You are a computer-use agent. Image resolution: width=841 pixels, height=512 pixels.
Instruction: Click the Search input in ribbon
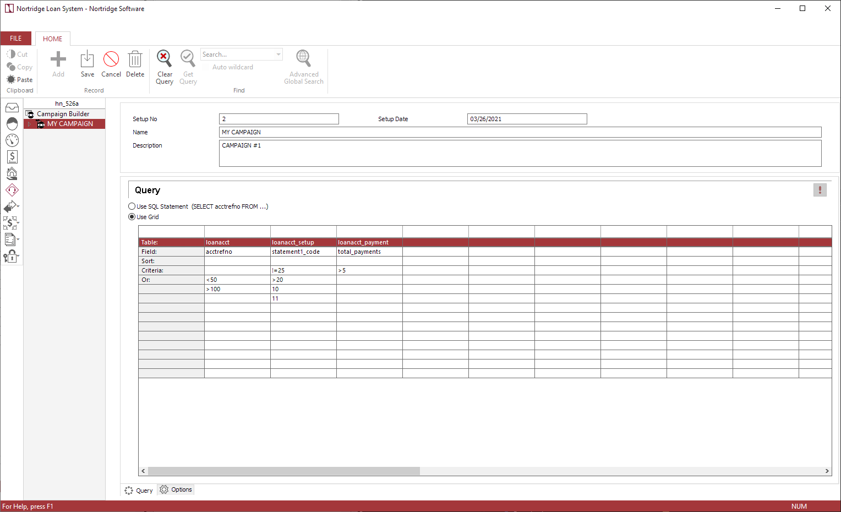pyautogui.click(x=238, y=55)
